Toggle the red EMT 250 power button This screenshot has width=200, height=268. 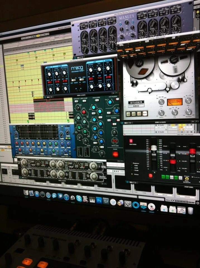(x=131, y=141)
